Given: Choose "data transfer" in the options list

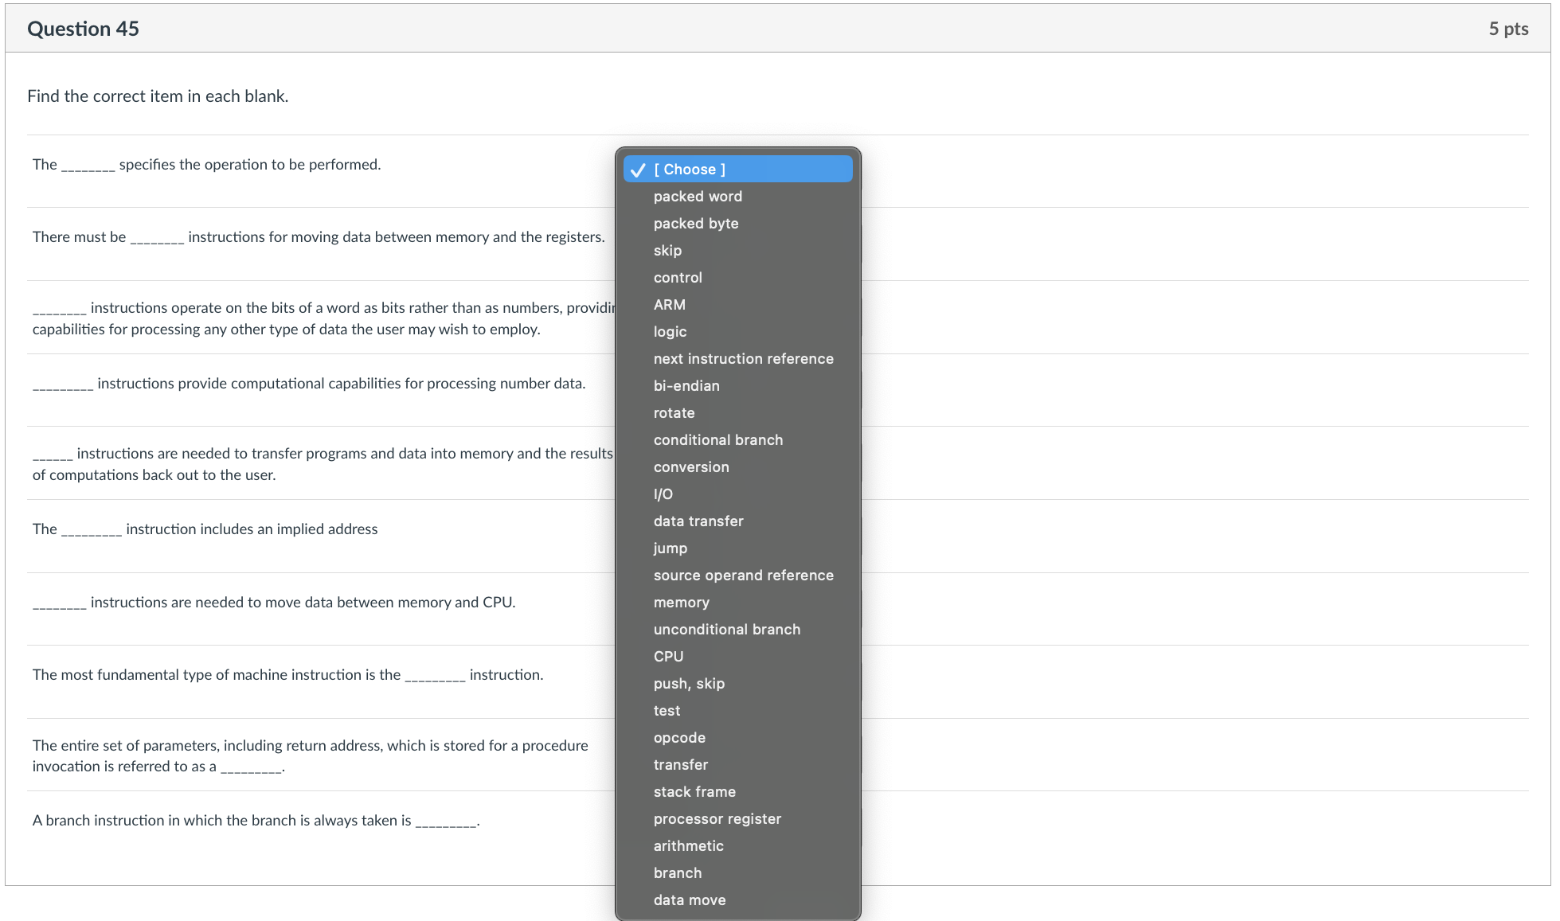Looking at the screenshot, I should point(698,521).
